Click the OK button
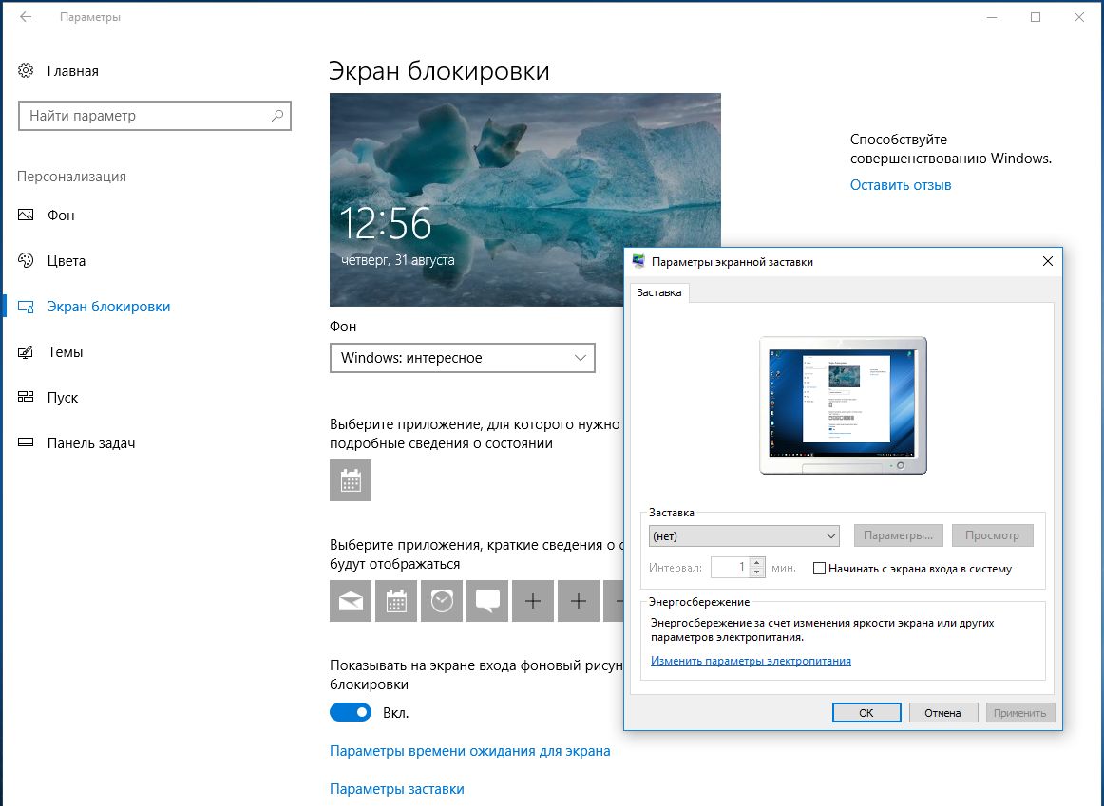1104x806 pixels. pos(866,712)
